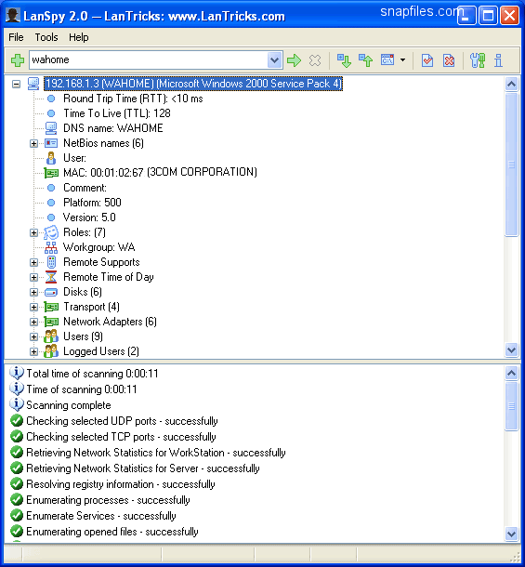Viewport: 525px width, 567px height.
Task: Click the Transport card icon
Action: pyautogui.click(x=51, y=307)
